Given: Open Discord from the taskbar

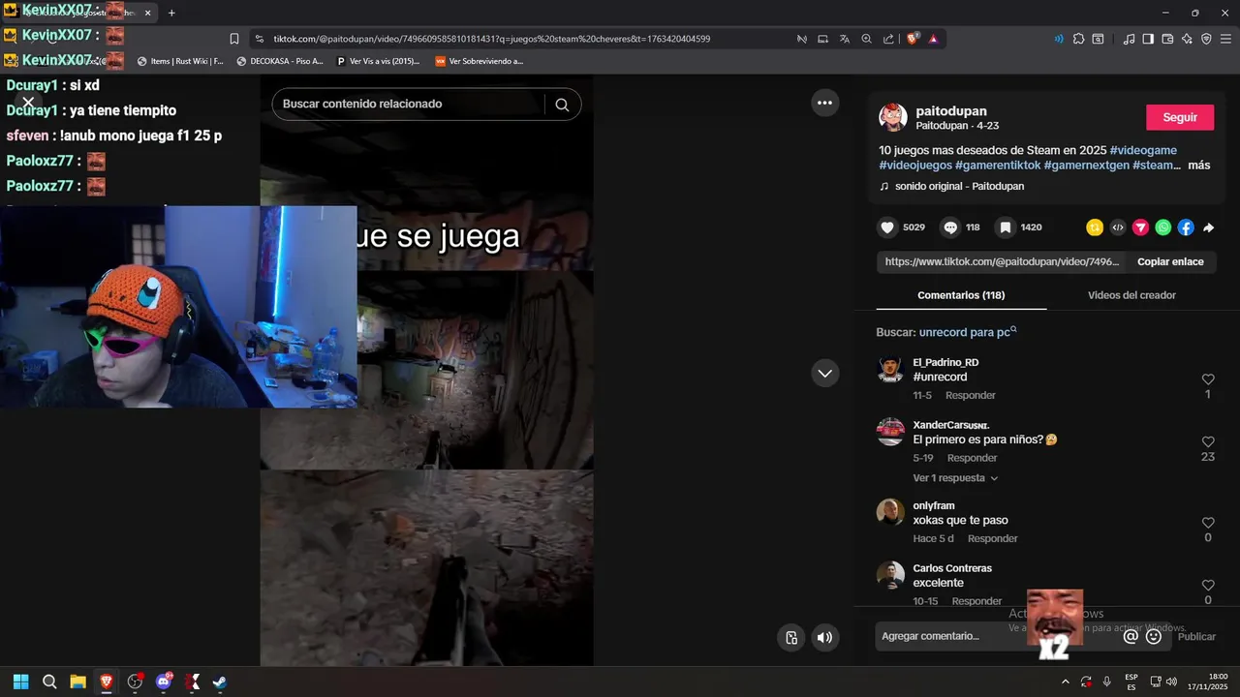Looking at the screenshot, I should click(164, 682).
